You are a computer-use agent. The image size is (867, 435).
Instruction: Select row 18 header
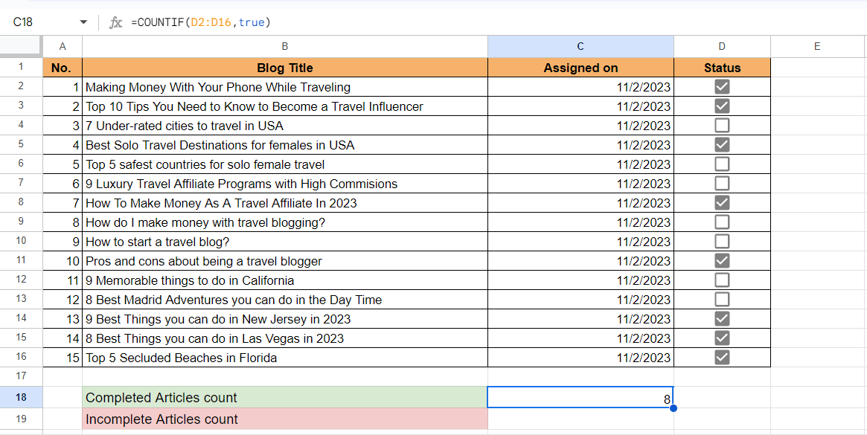(21, 397)
